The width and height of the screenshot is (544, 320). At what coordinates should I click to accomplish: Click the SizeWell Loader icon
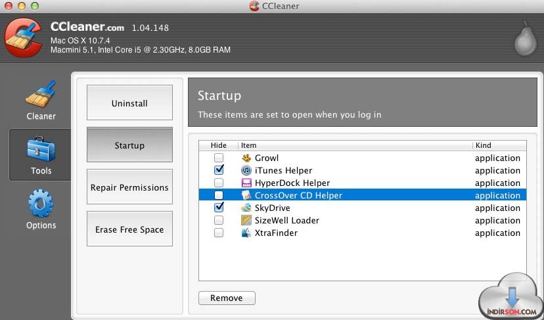[x=246, y=220]
